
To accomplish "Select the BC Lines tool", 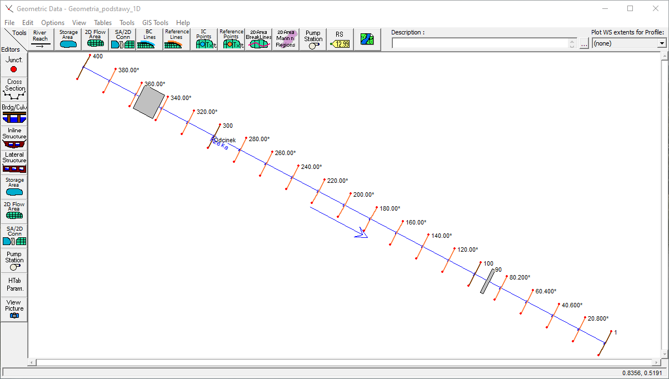I will [149, 39].
